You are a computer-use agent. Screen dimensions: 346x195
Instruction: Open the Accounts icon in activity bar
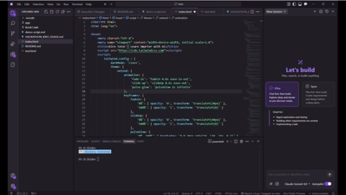(13, 176)
